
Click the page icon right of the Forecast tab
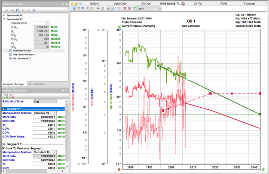coord(265,3)
